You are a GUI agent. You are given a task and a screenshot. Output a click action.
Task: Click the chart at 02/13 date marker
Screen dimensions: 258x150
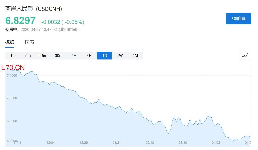click(150, 143)
